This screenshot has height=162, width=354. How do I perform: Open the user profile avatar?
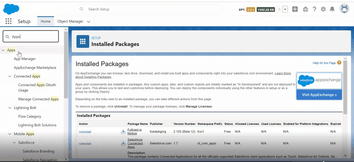click(x=344, y=9)
